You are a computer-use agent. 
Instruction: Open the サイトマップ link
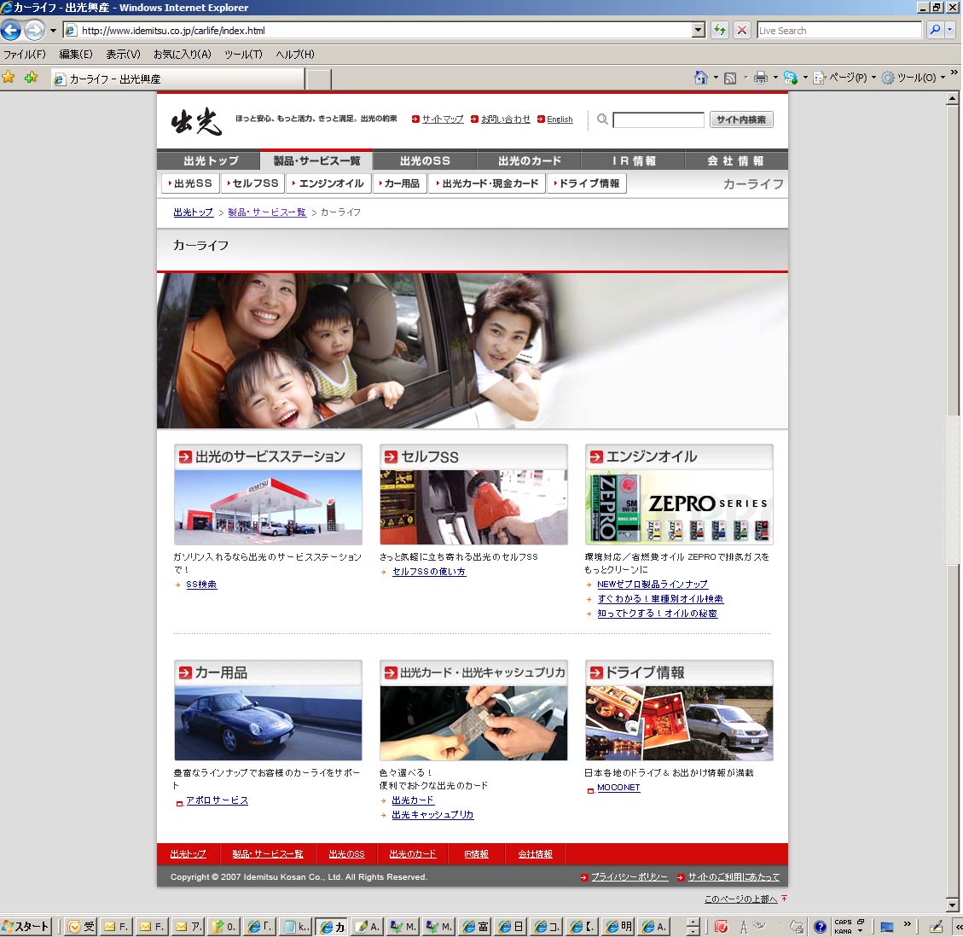[x=442, y=119]
